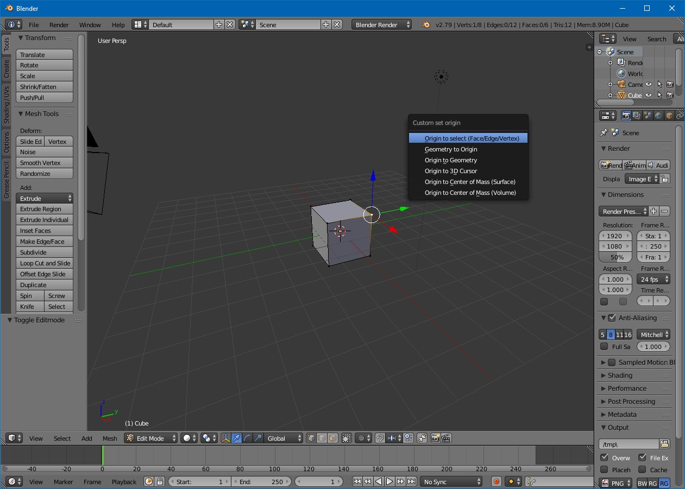The image size is (685, 489).
Task: Click the Render image button
Action: (611, 165)
